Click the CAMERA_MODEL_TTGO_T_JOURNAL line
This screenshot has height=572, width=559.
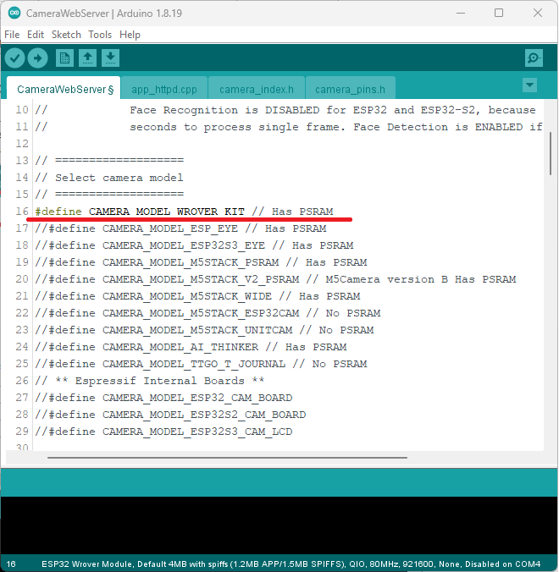201,364
